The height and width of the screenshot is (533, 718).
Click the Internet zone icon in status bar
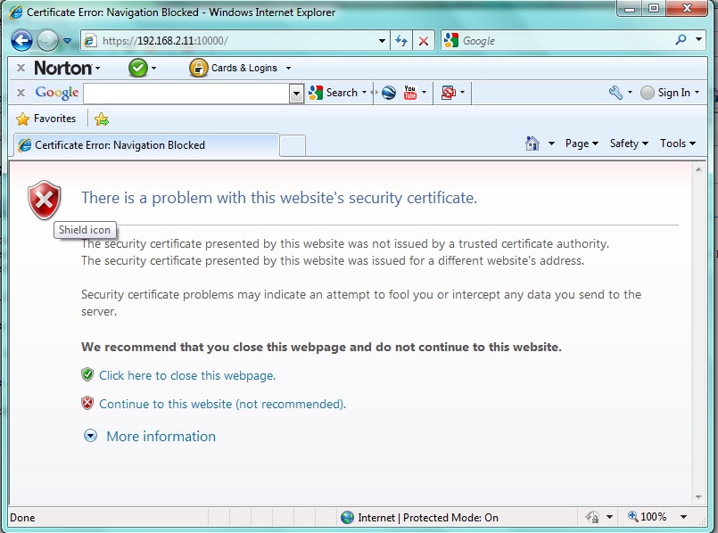click(x=346, y=517)
